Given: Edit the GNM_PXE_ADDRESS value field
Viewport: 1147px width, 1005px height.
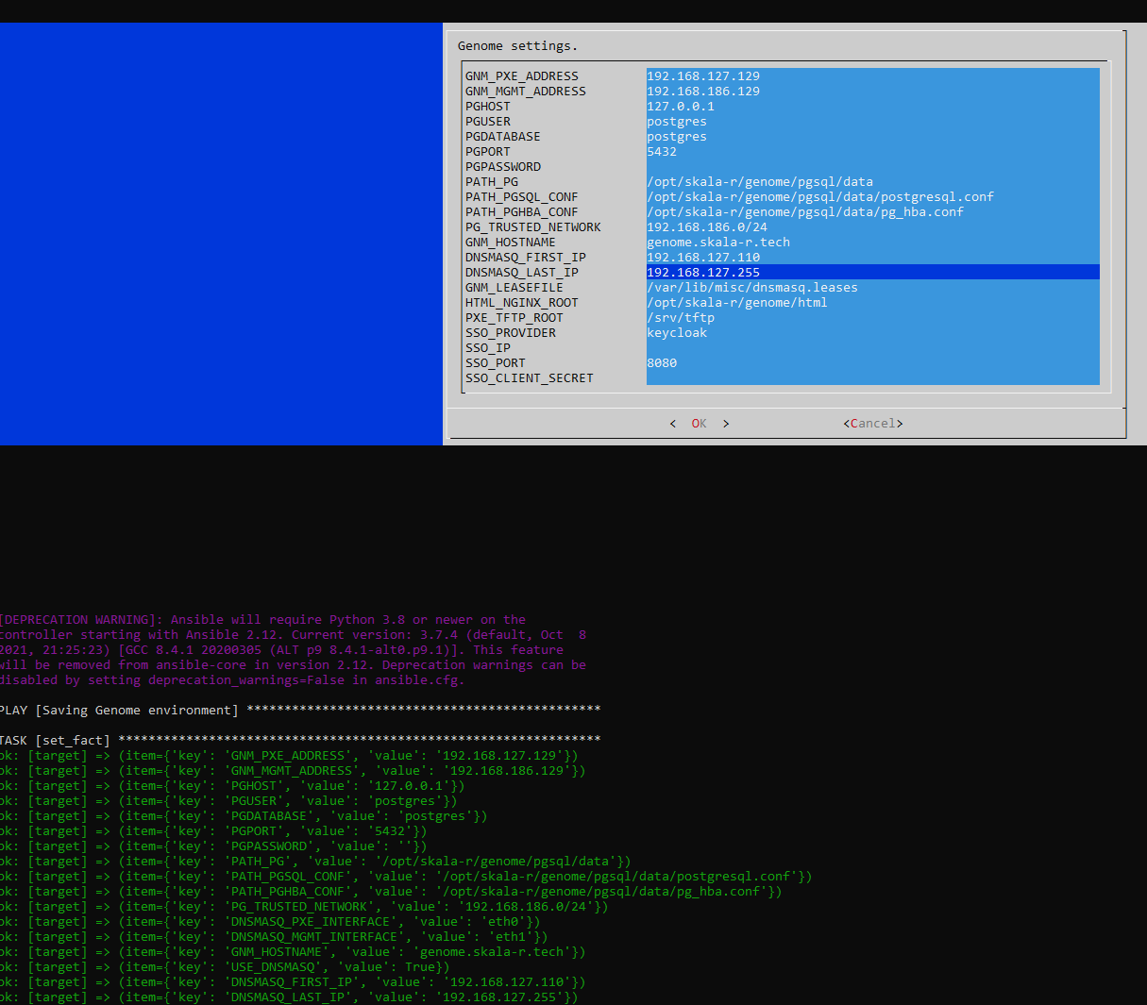Looking at the screenshot, I should tap(872, 76).
